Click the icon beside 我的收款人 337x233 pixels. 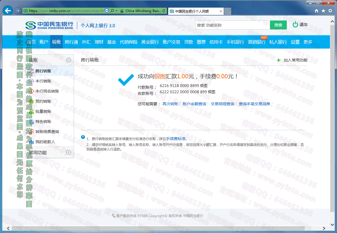(x=31, y=142)
